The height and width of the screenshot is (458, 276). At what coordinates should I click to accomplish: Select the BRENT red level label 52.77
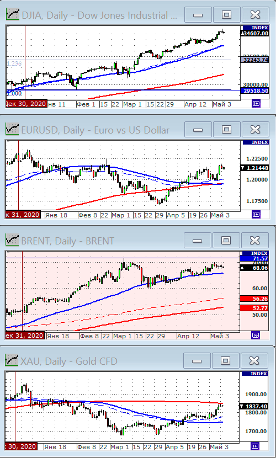point(254,308)
